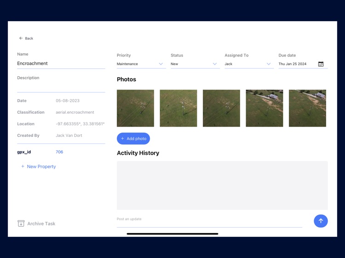Click into the Description field
The height and width of the screenshot is (258, 345).
click(x=61, y=87)
